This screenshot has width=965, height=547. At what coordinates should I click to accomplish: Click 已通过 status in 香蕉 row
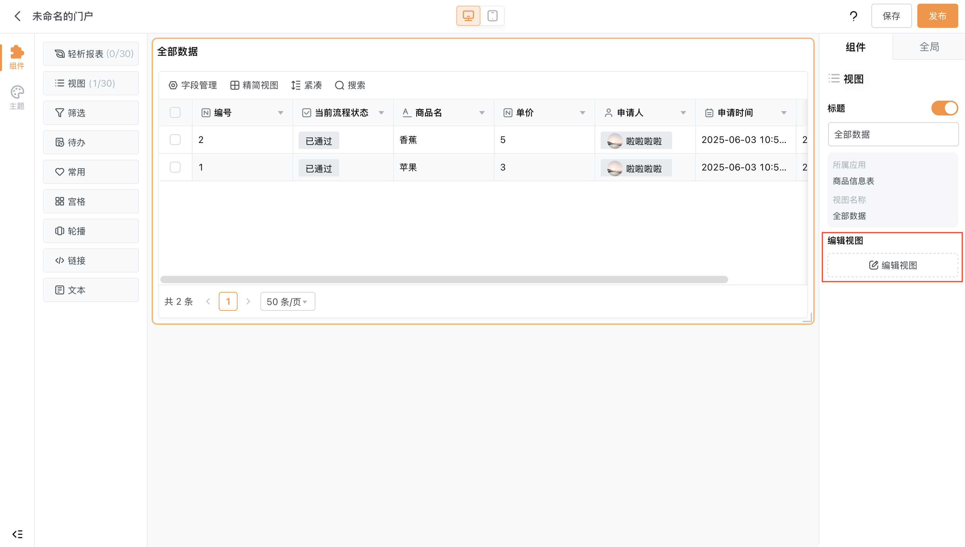pyautogui.click(x=318, y=141)
